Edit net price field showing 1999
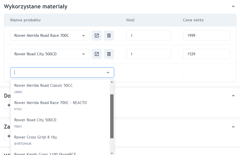 click(206, 36)
